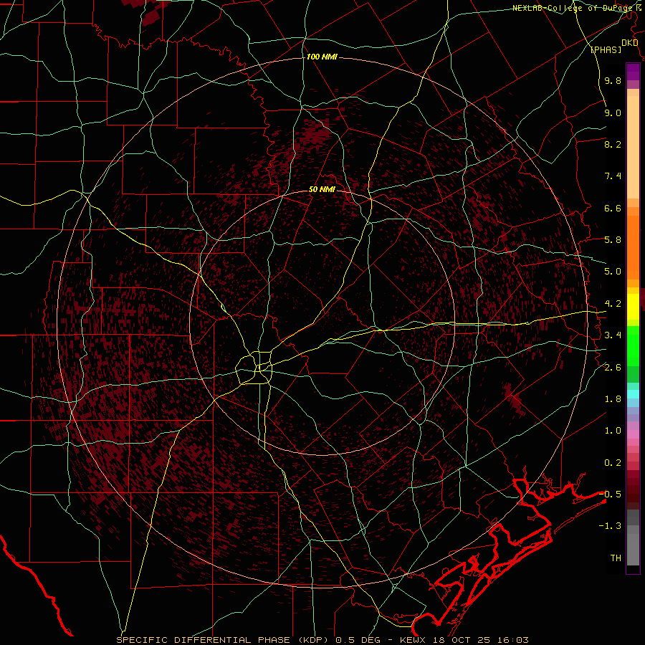The height and width of the screenshot is (645, 645).
Task: Click the 3.4 value on color scale
Action: tap(613, 335)
